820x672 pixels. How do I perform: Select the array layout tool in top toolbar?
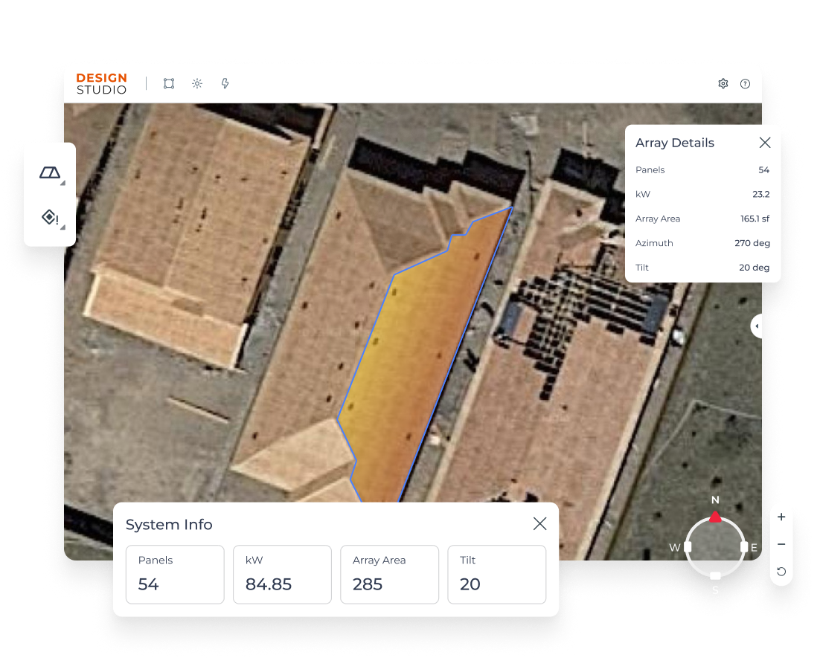(169, 84)
